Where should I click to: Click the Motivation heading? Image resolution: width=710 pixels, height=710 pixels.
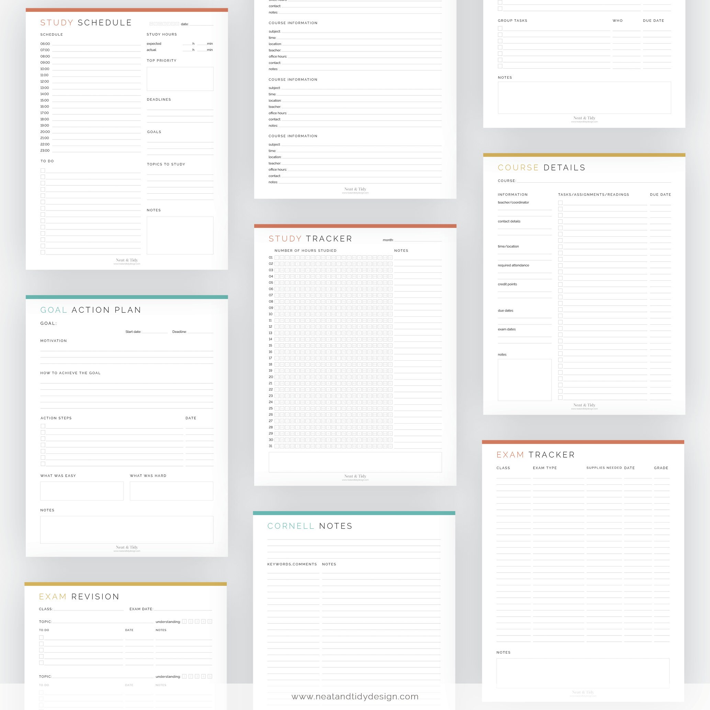click(x=54, y=341)
